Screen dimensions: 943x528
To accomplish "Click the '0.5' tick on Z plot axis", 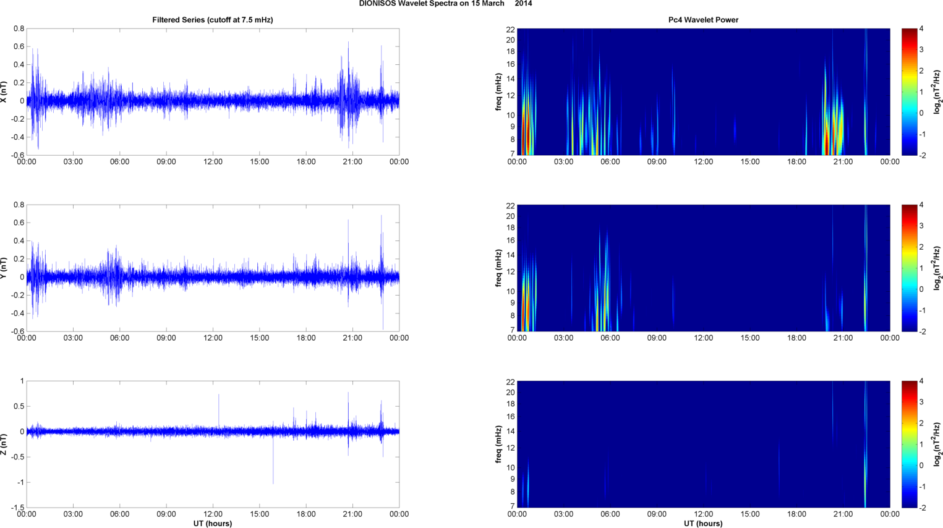I will [19, 406].
